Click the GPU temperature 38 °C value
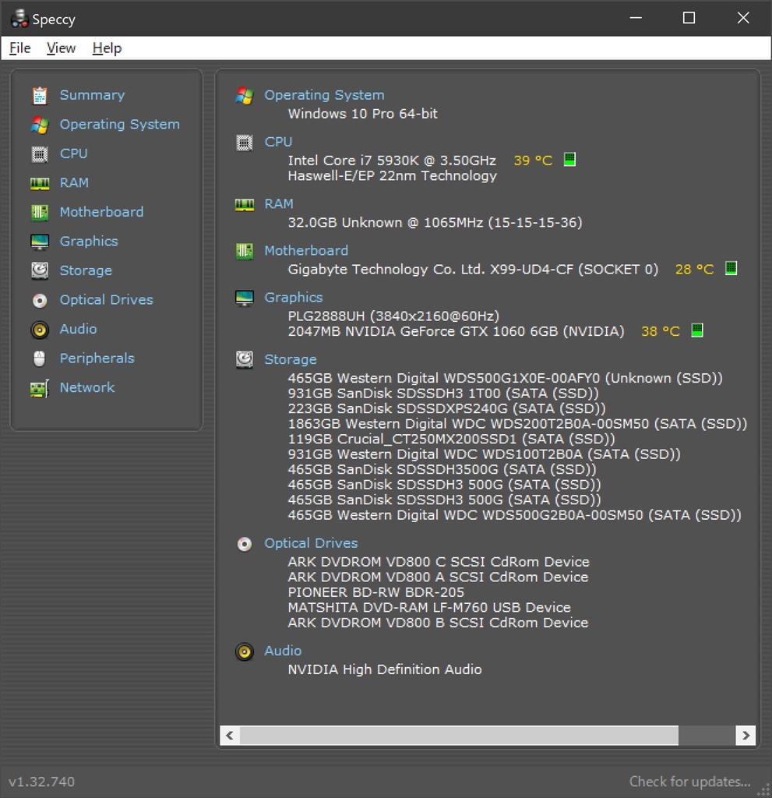This screenshot has height=798, width=772. tap(660, 332)
